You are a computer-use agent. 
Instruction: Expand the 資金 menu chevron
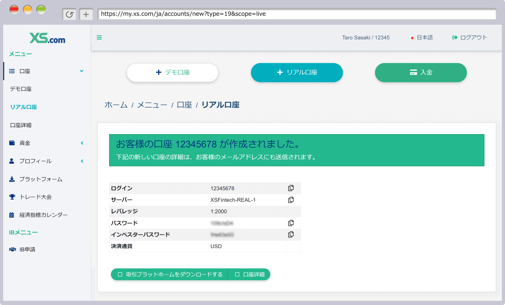(82, 143)
